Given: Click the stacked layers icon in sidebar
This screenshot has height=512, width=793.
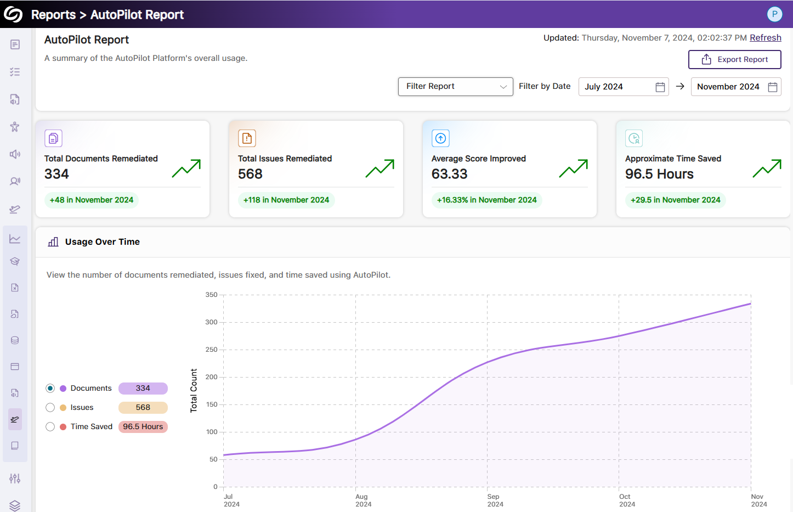Looking at the screenshot, I should pos(15,505).
